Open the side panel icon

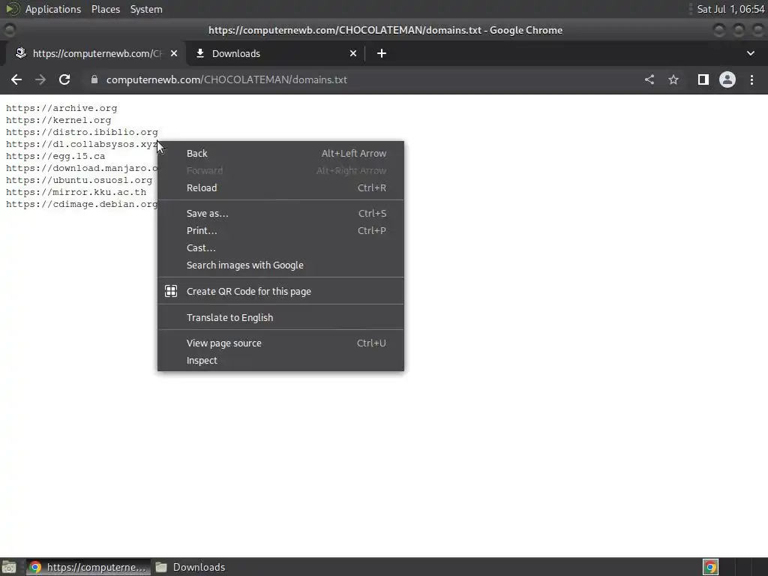703,79
